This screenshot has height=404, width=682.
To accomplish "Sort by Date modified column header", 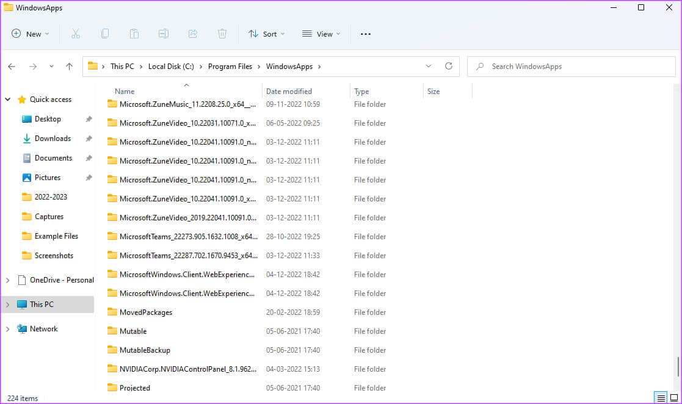I will [289, 92].
